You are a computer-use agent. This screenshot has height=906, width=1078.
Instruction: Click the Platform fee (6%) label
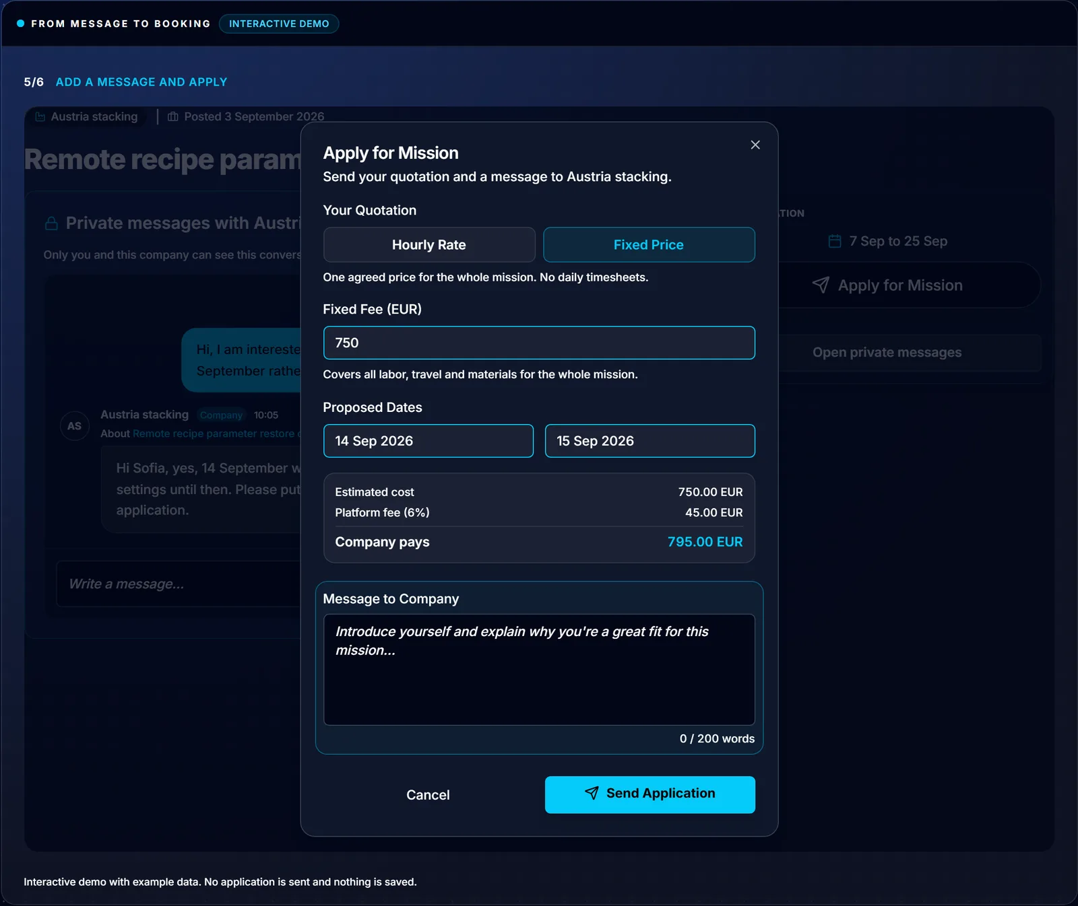click(x=382, y=512)
